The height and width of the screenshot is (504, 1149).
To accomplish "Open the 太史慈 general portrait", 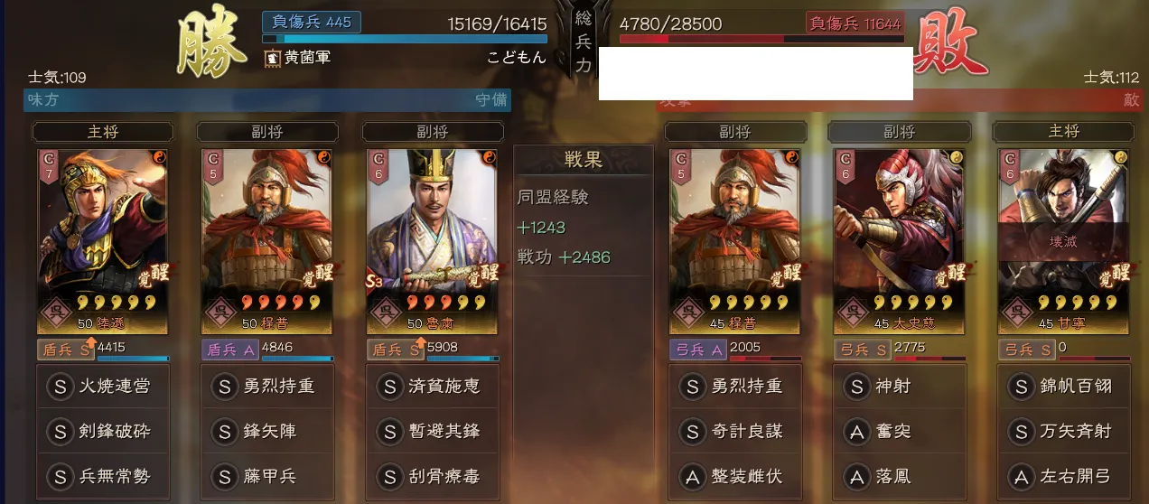I will click(900, 241).
